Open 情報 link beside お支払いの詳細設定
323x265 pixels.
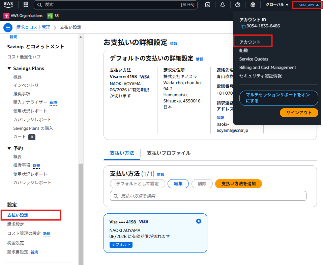[174, 44]
